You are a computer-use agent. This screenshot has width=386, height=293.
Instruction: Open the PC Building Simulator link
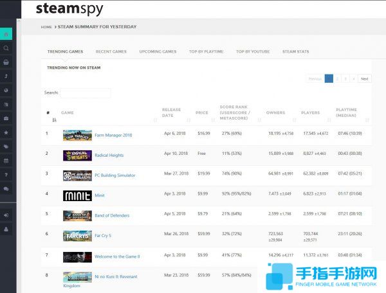pos(115,175)
